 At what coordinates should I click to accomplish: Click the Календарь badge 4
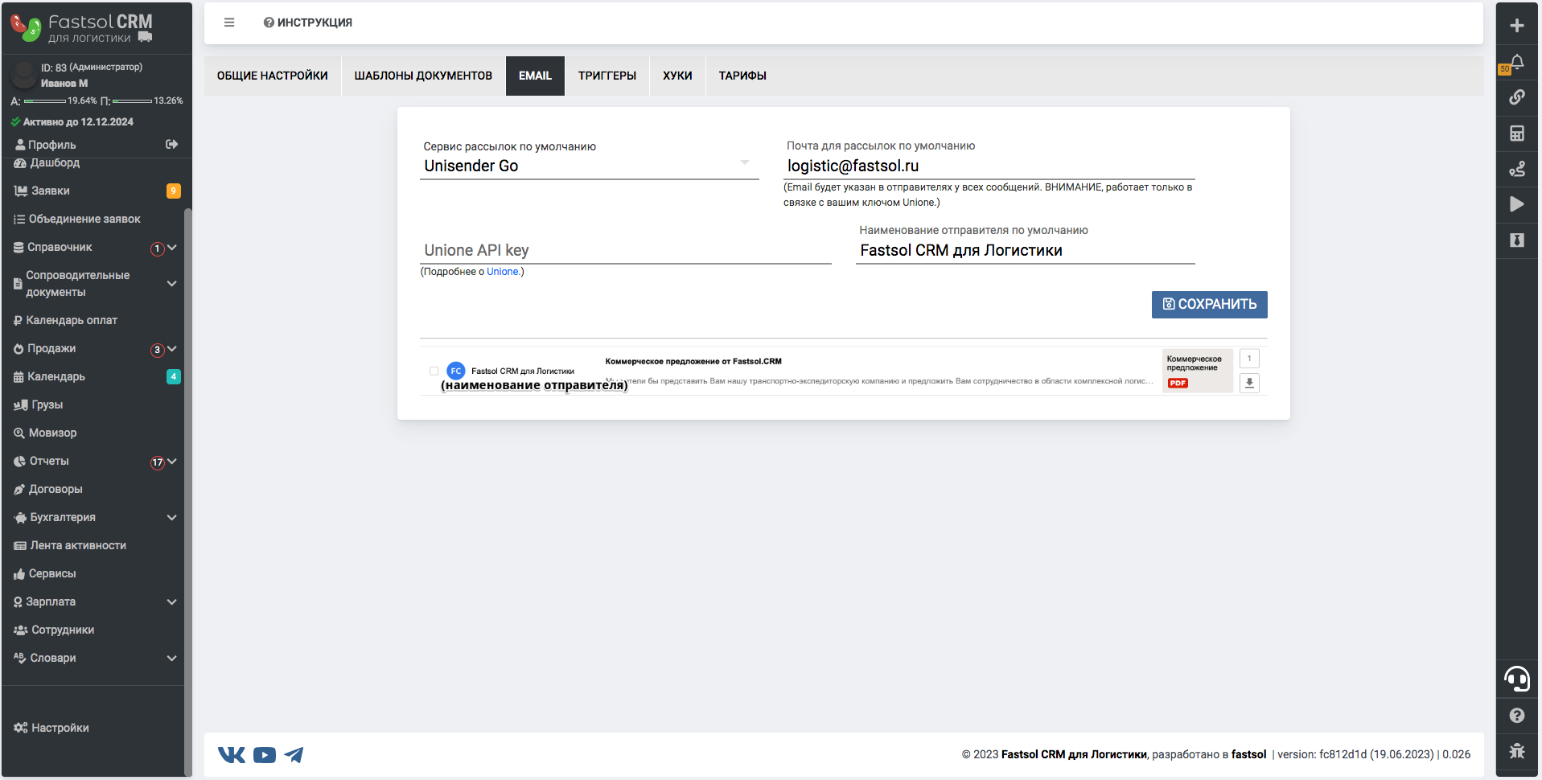[174, 376]
